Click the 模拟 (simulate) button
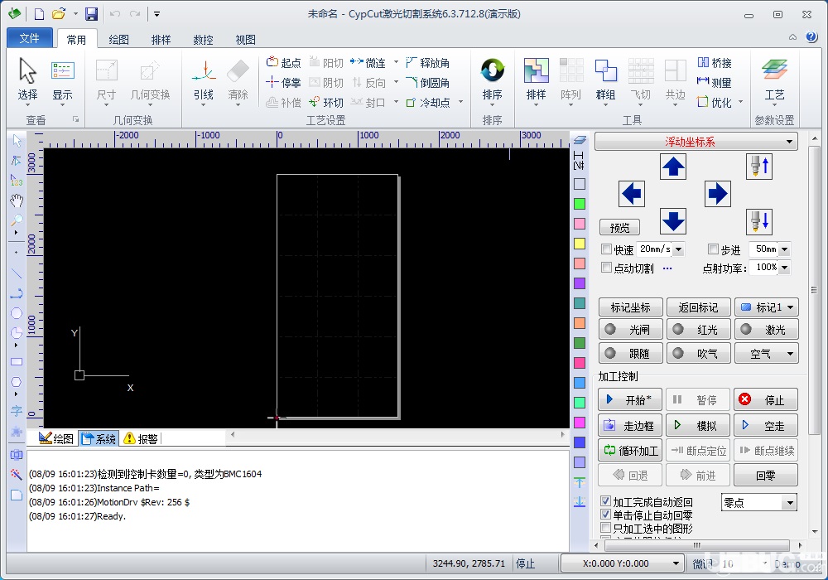 697,425
